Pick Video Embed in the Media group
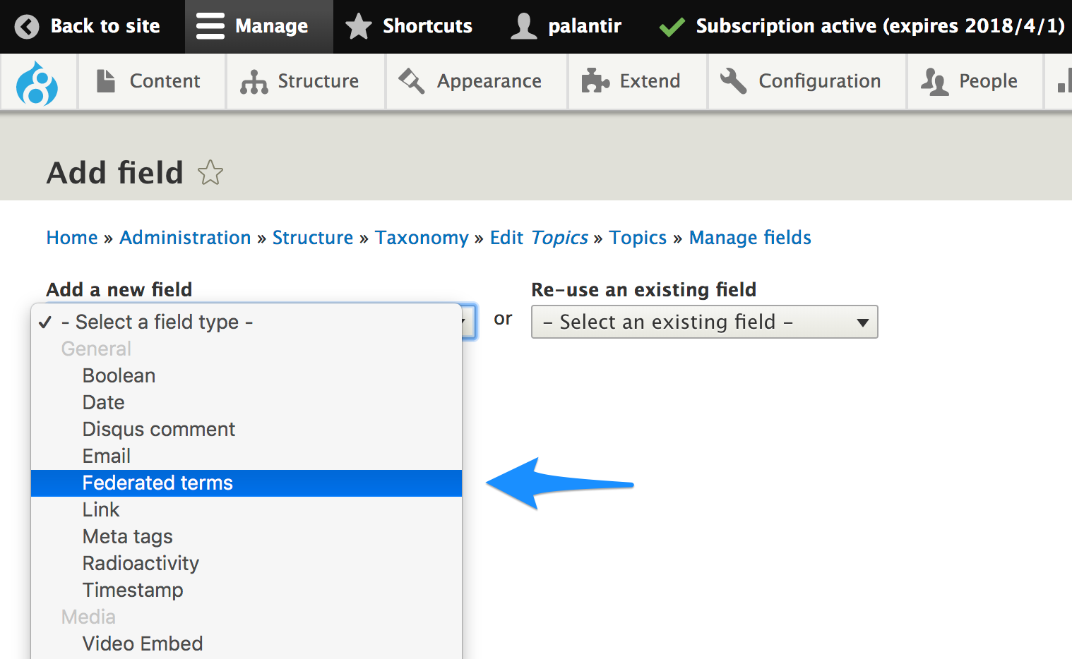 click(143, 643)
